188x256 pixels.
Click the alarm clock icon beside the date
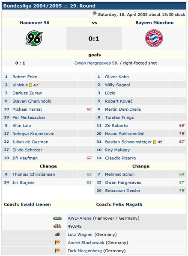coord(95,14)
